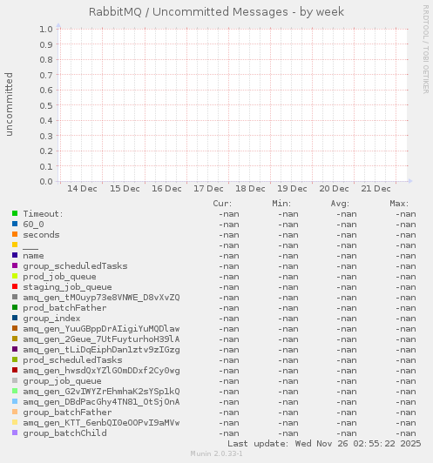This screenshot has height=463, width=433.
Task: Select amq_gen_DBdPacGhy4TN81_OtSjOnA legend label
Action: point(101,402)
